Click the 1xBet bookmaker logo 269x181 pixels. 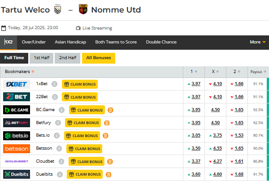pos(17,84)
